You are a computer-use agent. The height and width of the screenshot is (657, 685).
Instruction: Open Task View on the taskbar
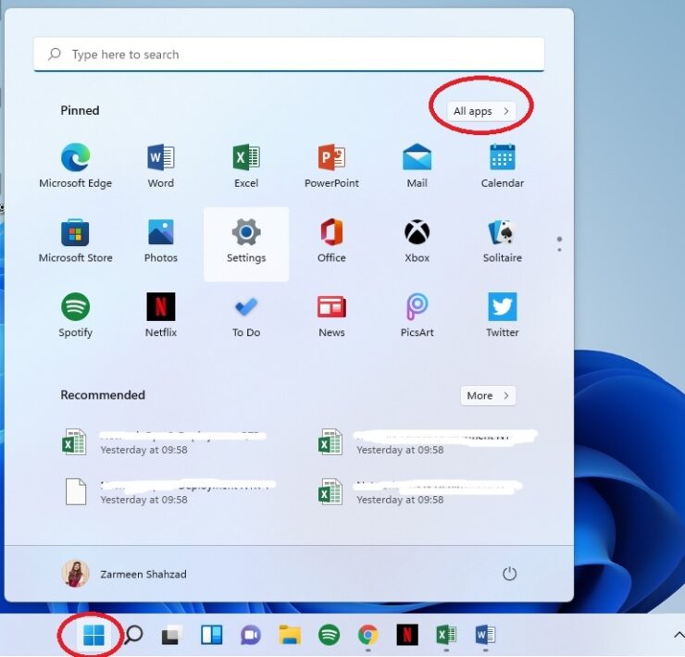[x=171, y=635]
